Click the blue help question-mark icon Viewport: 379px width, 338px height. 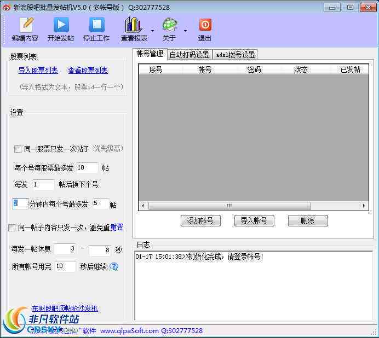point(114,266)
